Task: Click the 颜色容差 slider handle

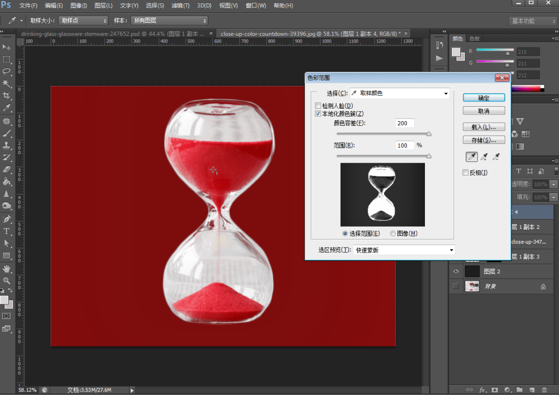Action: (x=429, y=134)
